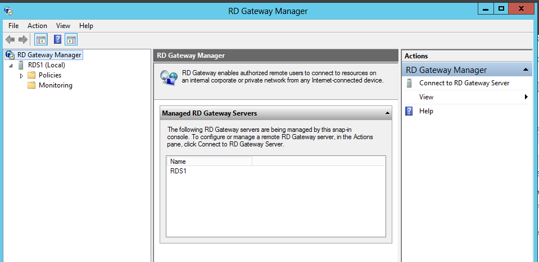
Task: Click the Managed RD Gateway Servers heading
Action: [209, 113]
